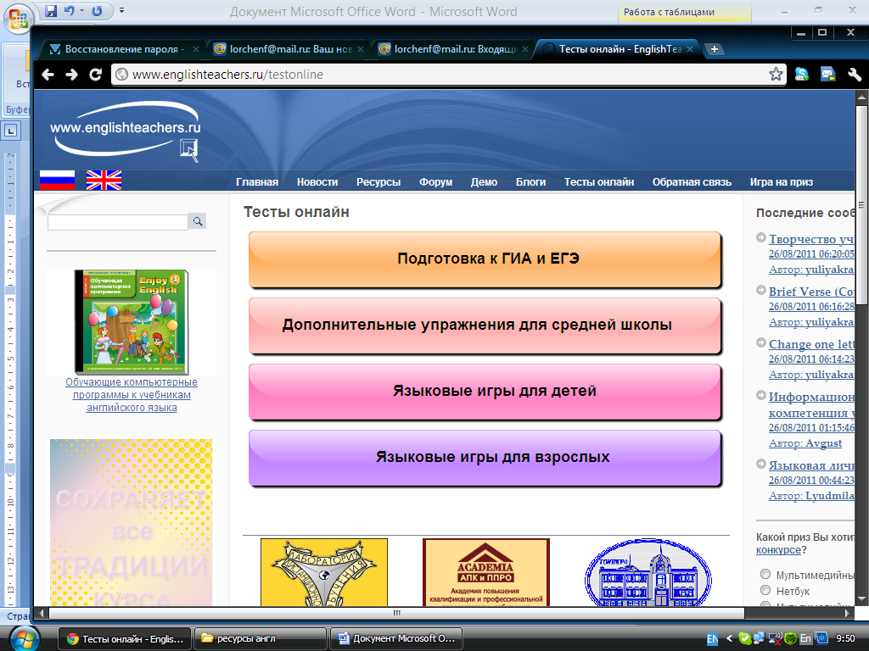Click the Word tab selector ruler icon
Image resolution: width=869 pixels, height=651 pixels.
tap(10, 131)
